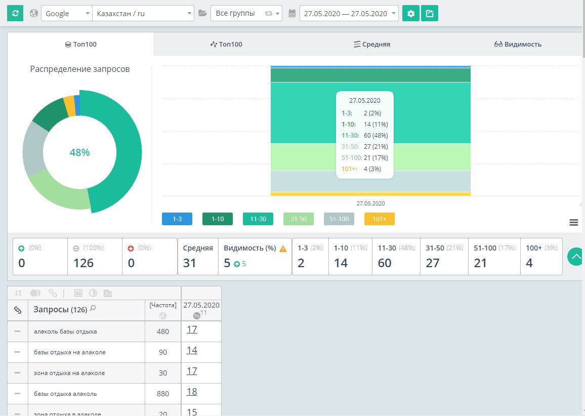
Task: Click the percent icon under 27.05.2020 column
Action: (197, 316)
